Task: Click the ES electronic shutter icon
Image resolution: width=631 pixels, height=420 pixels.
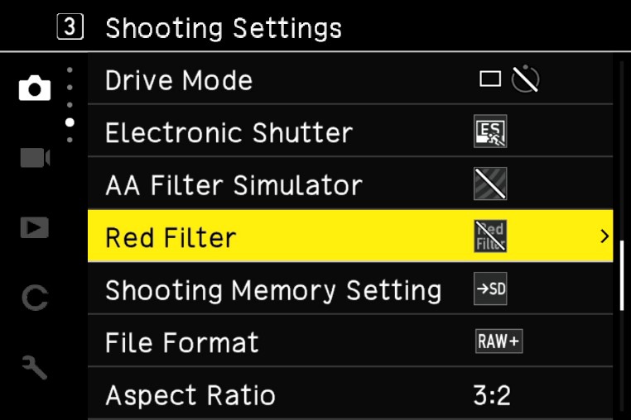Action: point(490,131)
